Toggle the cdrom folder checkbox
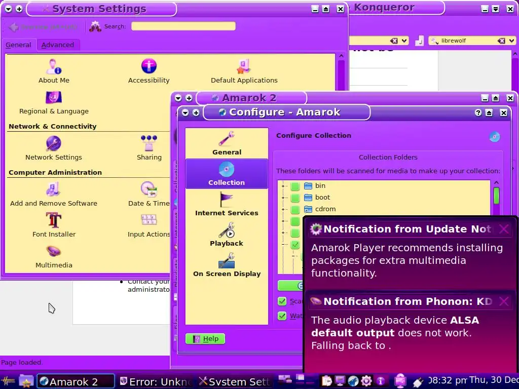The image size is (519, 389). coord(295,209)
